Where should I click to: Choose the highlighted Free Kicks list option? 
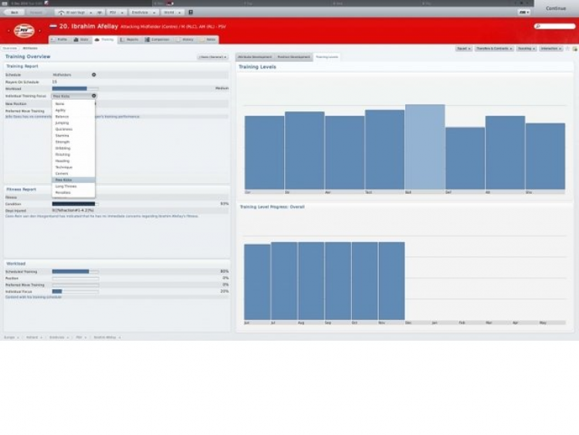pos(73,180)
